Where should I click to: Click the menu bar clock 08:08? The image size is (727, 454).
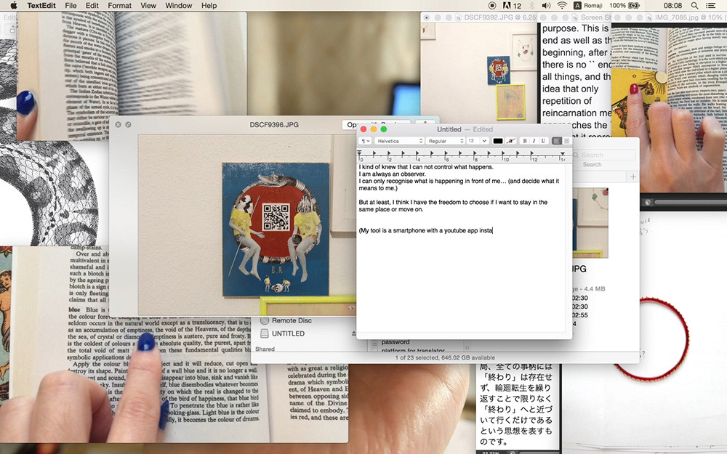(x=672, y=6)
